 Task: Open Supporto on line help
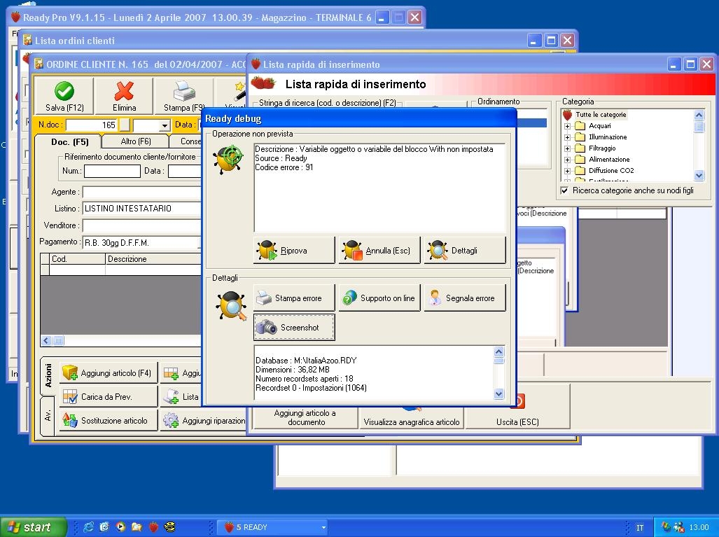379,298
